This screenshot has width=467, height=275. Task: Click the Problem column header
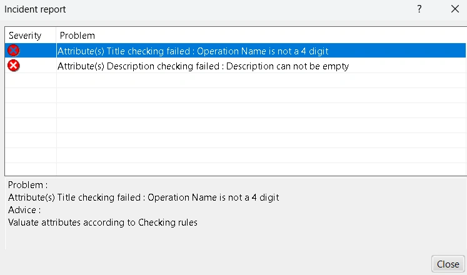coord(78,36)
